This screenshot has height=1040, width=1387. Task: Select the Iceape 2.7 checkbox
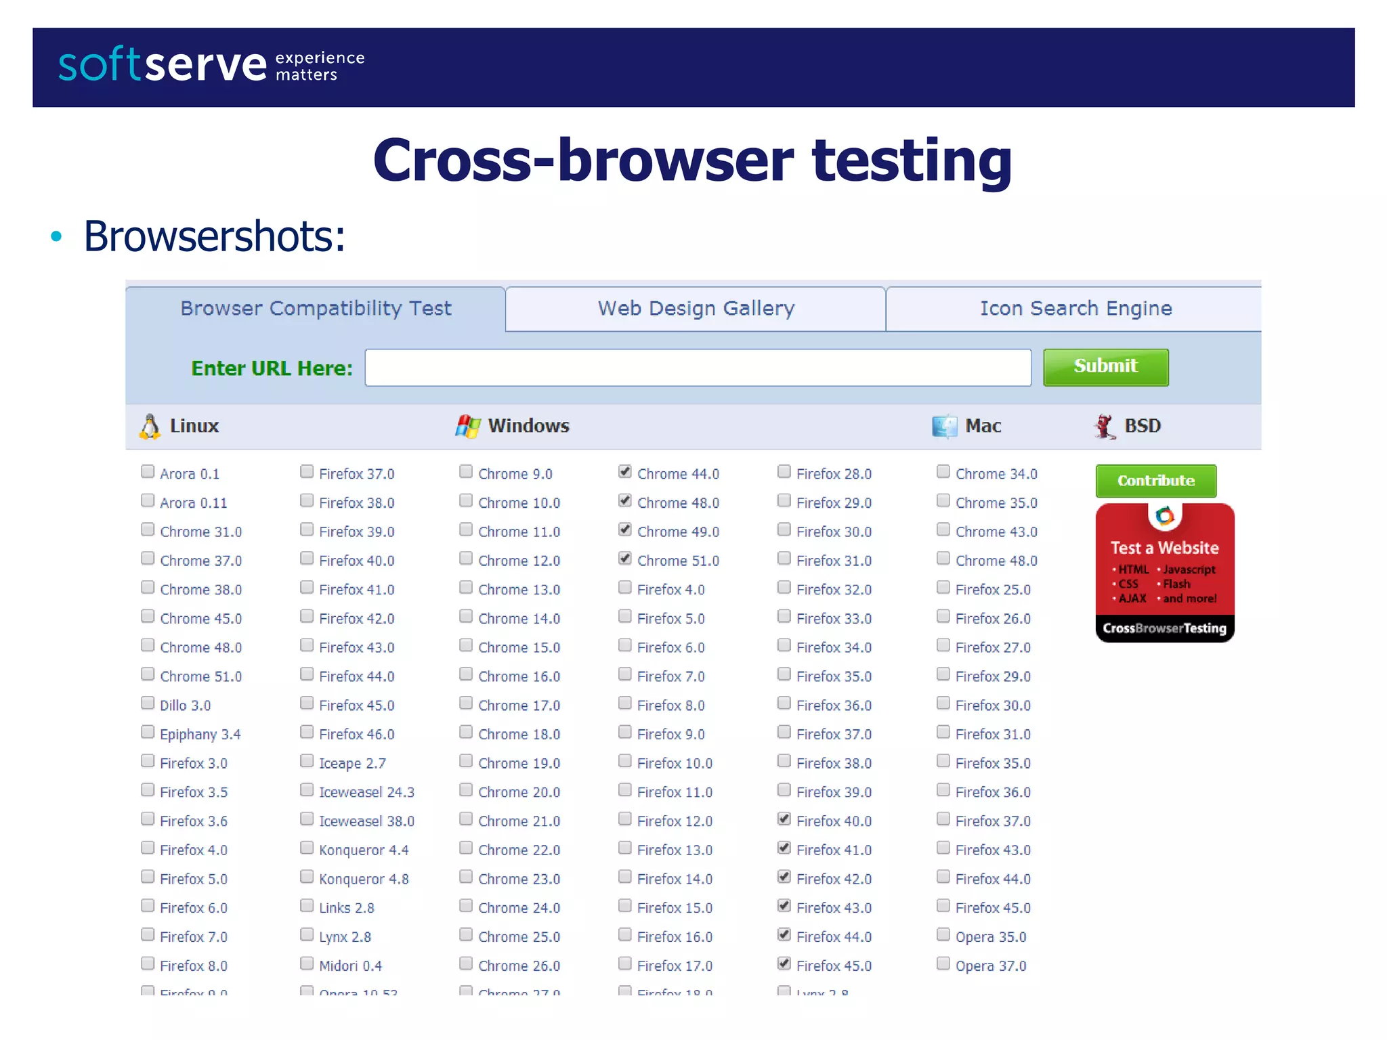(x=307, y=761)
